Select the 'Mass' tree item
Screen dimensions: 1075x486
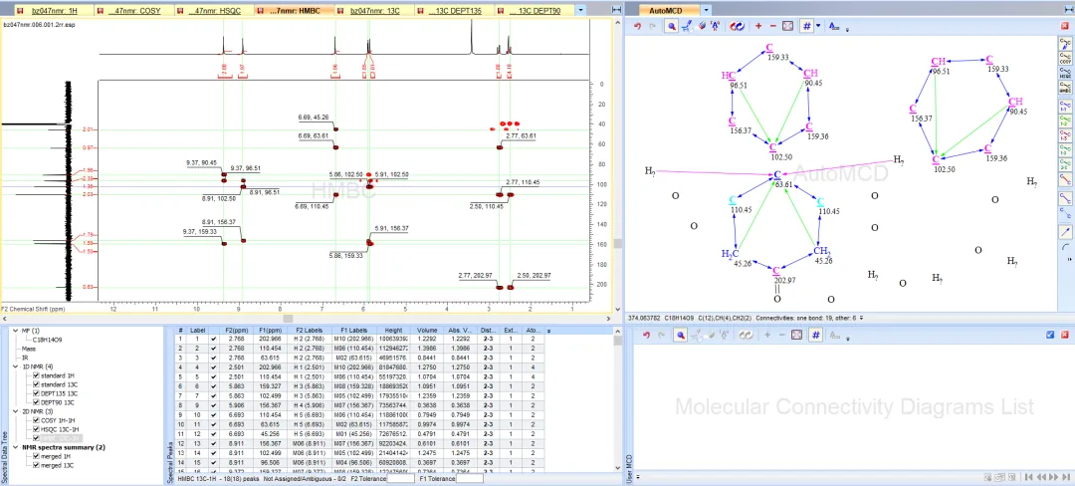point(29,349)
